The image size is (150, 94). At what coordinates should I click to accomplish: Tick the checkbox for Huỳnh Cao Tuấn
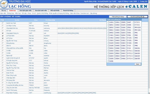click(3, 23)
